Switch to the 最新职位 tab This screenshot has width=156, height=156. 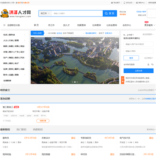click(5, 130)
